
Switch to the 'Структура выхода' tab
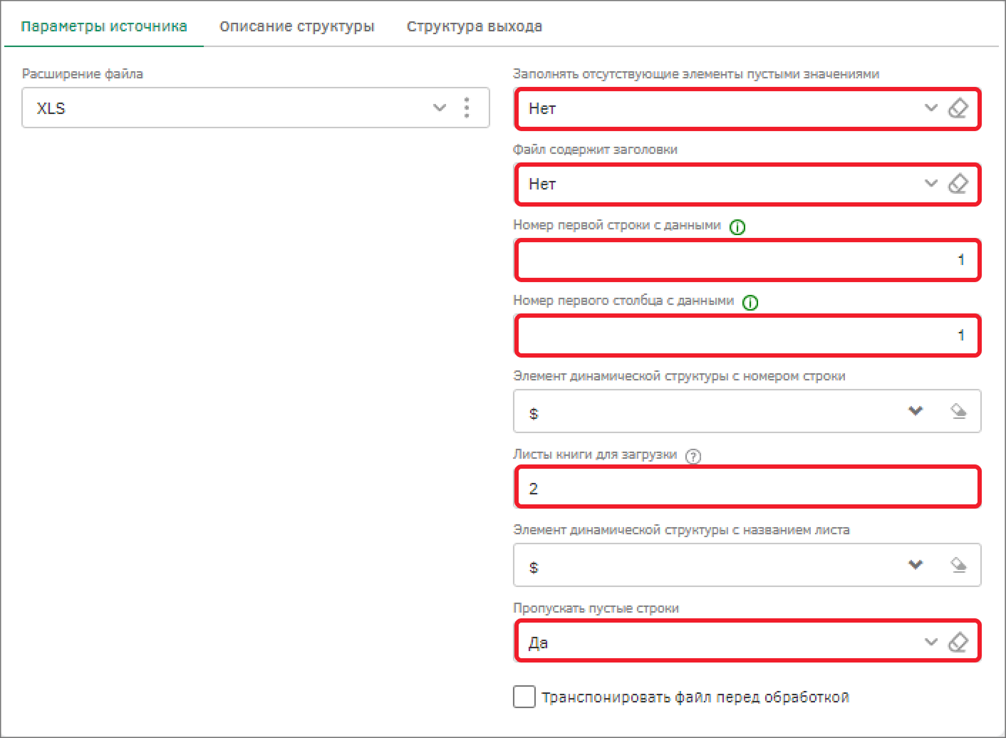pyautogui.click(x=474, y=26)
